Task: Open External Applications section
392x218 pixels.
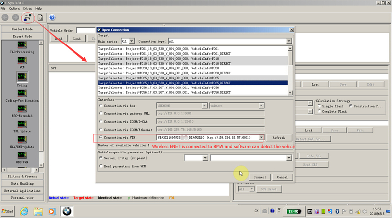Action: [22, 191]
